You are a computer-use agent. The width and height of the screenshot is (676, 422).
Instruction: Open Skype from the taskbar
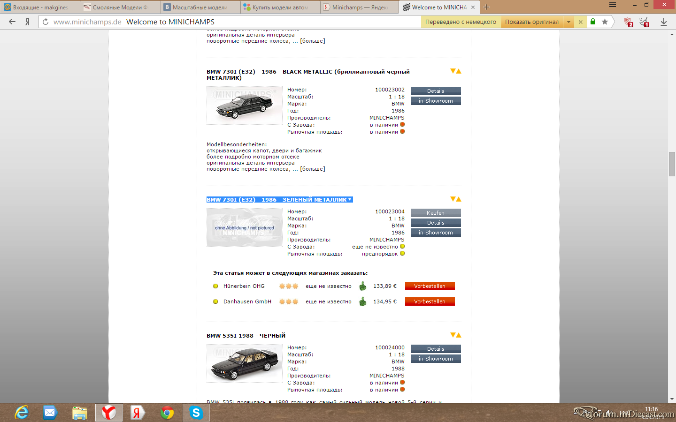196,413
